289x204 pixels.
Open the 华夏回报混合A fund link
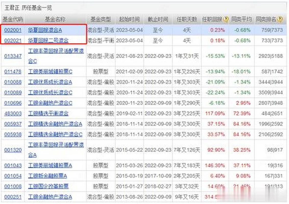point(45,30)
